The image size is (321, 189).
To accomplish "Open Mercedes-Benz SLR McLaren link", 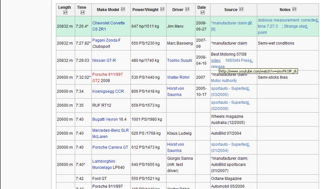I will pos(111,133).
